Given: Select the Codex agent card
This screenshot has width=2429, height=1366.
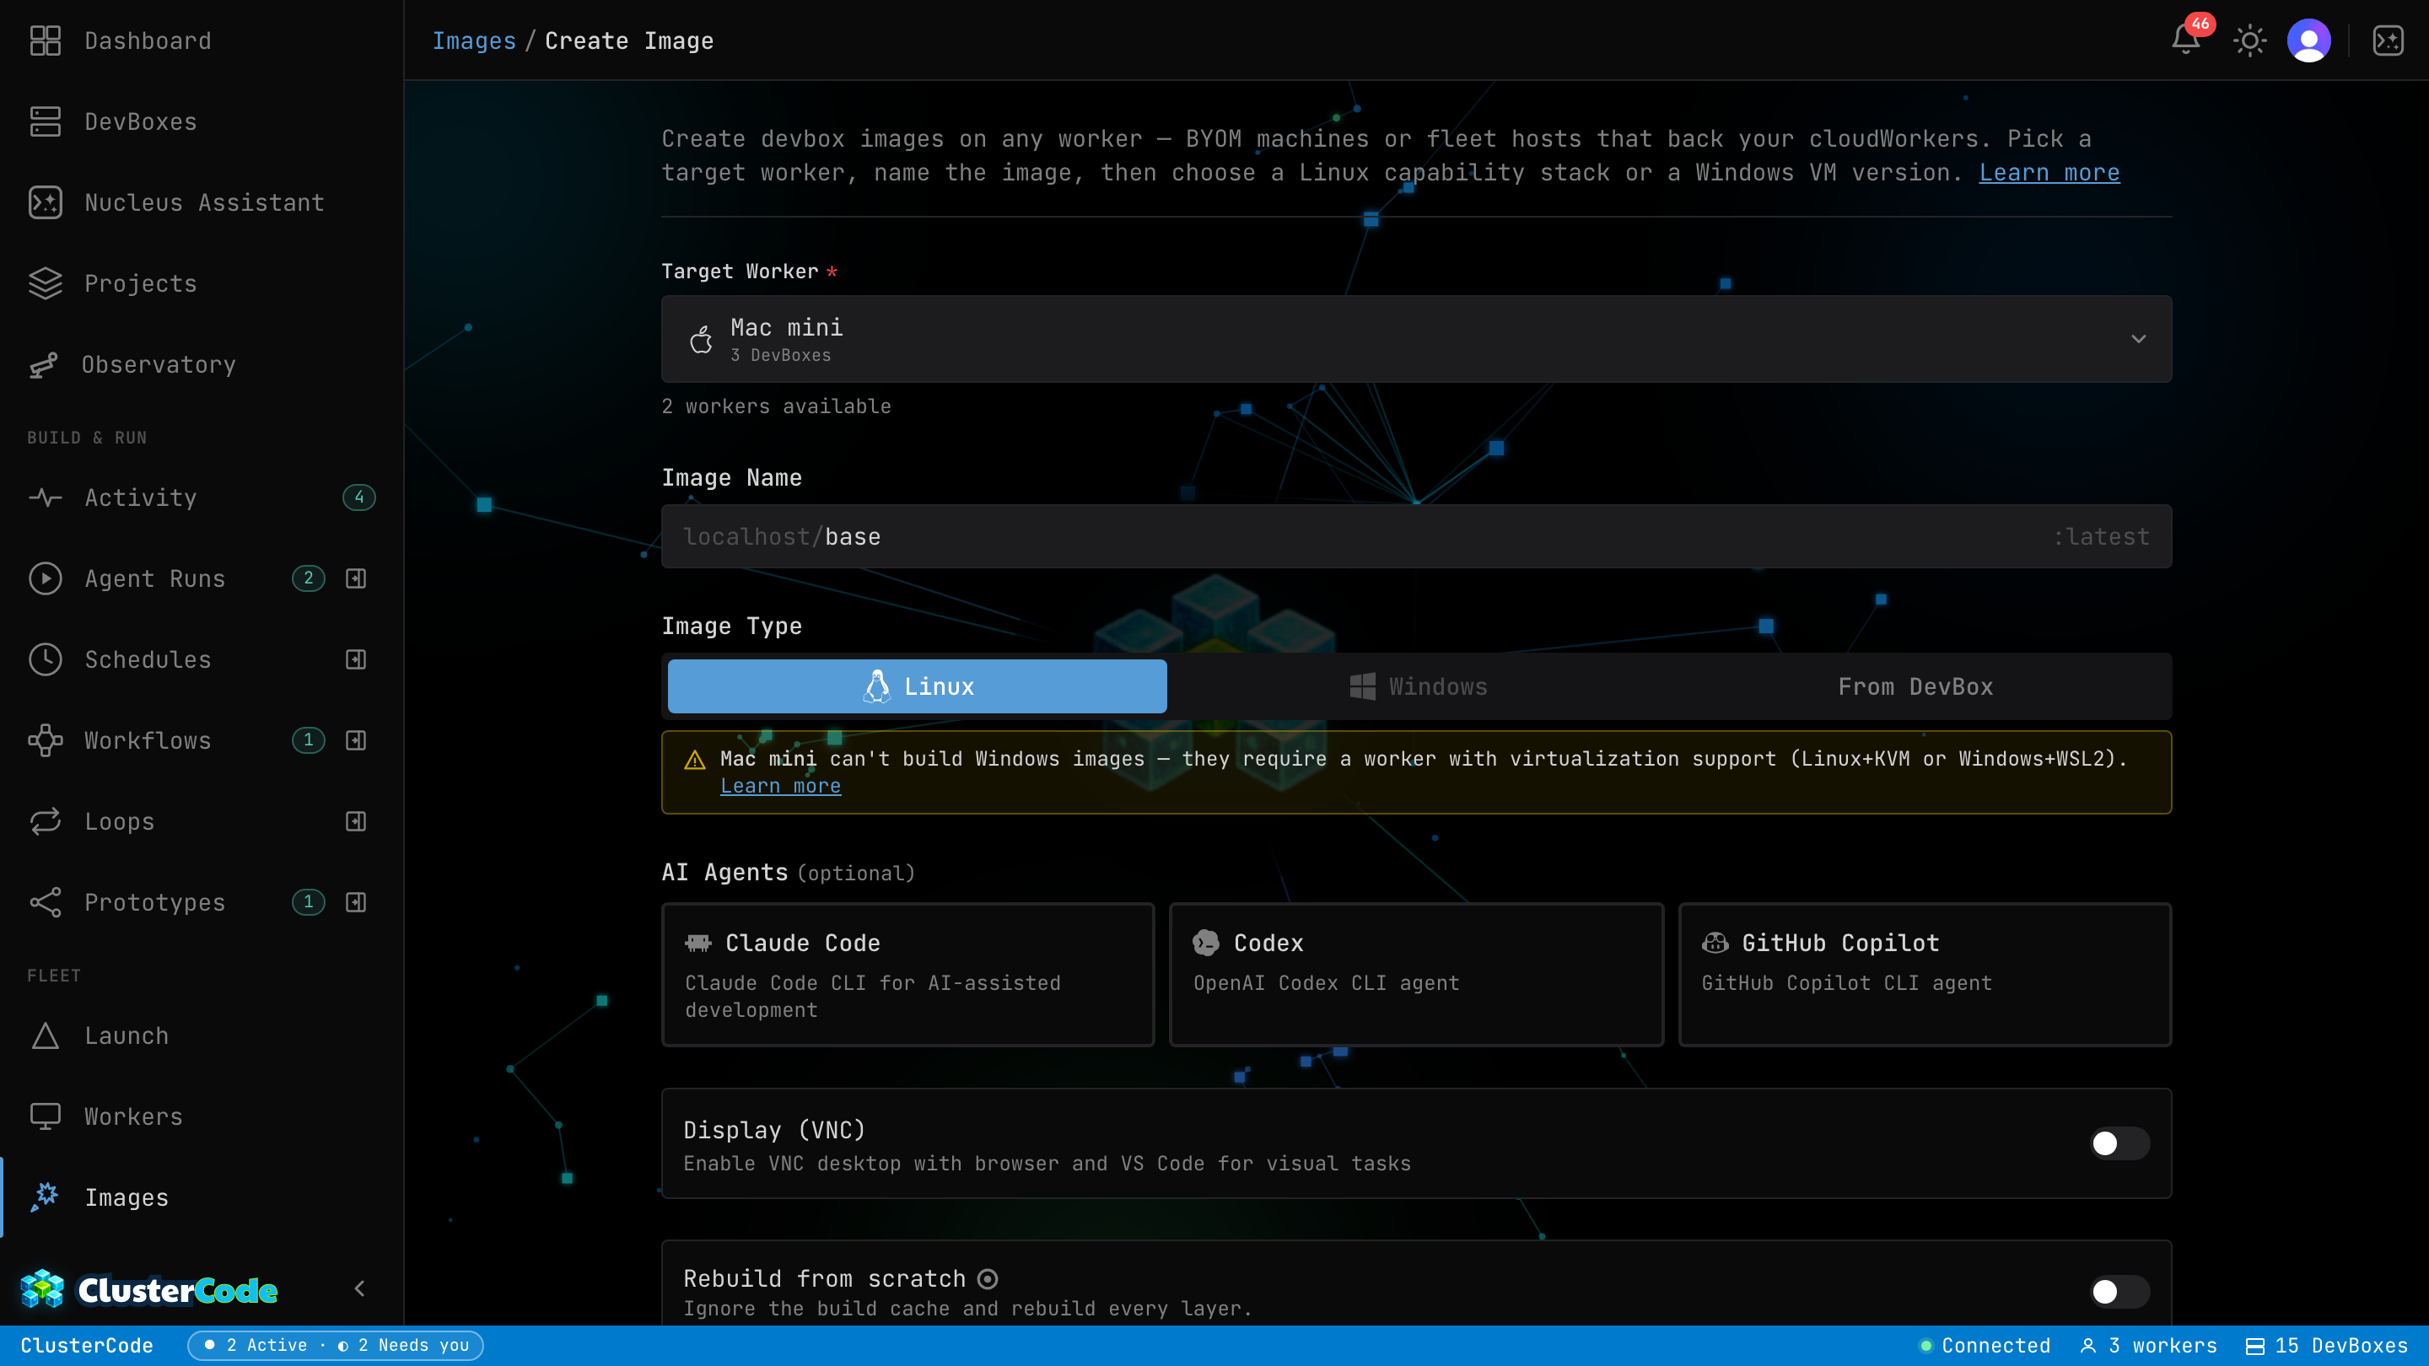Looking at the screenshot, I should [1416, 975].
